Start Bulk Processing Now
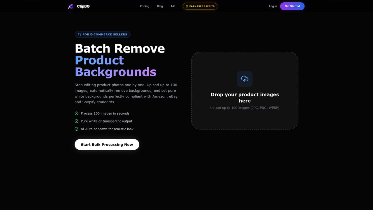 click(x=107, y=144)
